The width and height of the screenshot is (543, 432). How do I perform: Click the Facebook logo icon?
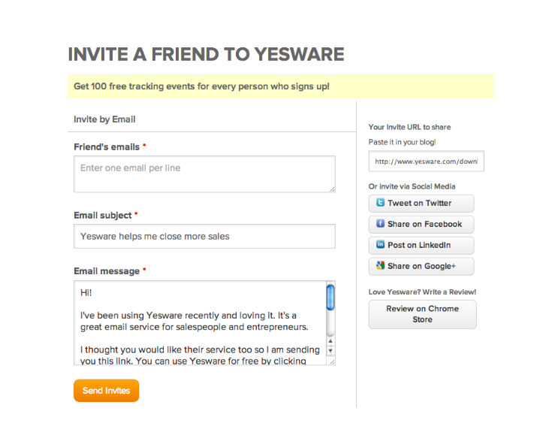click(x=380, y=223)
